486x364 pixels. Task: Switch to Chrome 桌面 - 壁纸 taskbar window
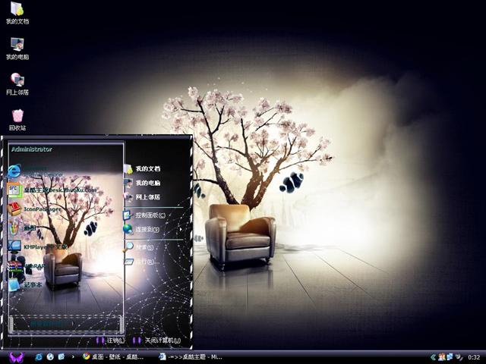click(x=113, y=357)
